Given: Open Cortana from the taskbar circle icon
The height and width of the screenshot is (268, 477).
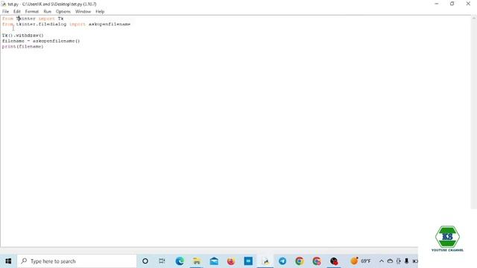Looking at the screenshot, I should (x=145, y=261).
